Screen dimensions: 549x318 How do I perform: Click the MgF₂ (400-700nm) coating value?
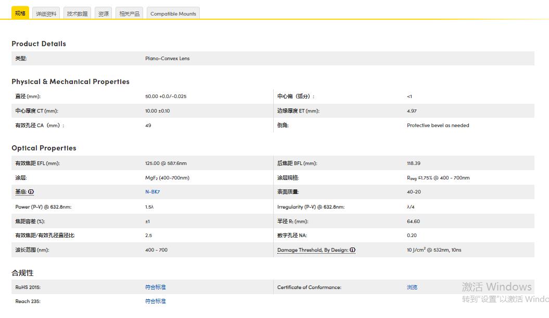tap(167, 178)
